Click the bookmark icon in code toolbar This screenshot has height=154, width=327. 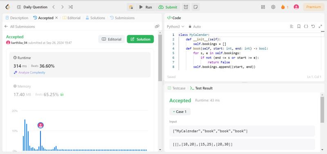[x=299, y=26]
